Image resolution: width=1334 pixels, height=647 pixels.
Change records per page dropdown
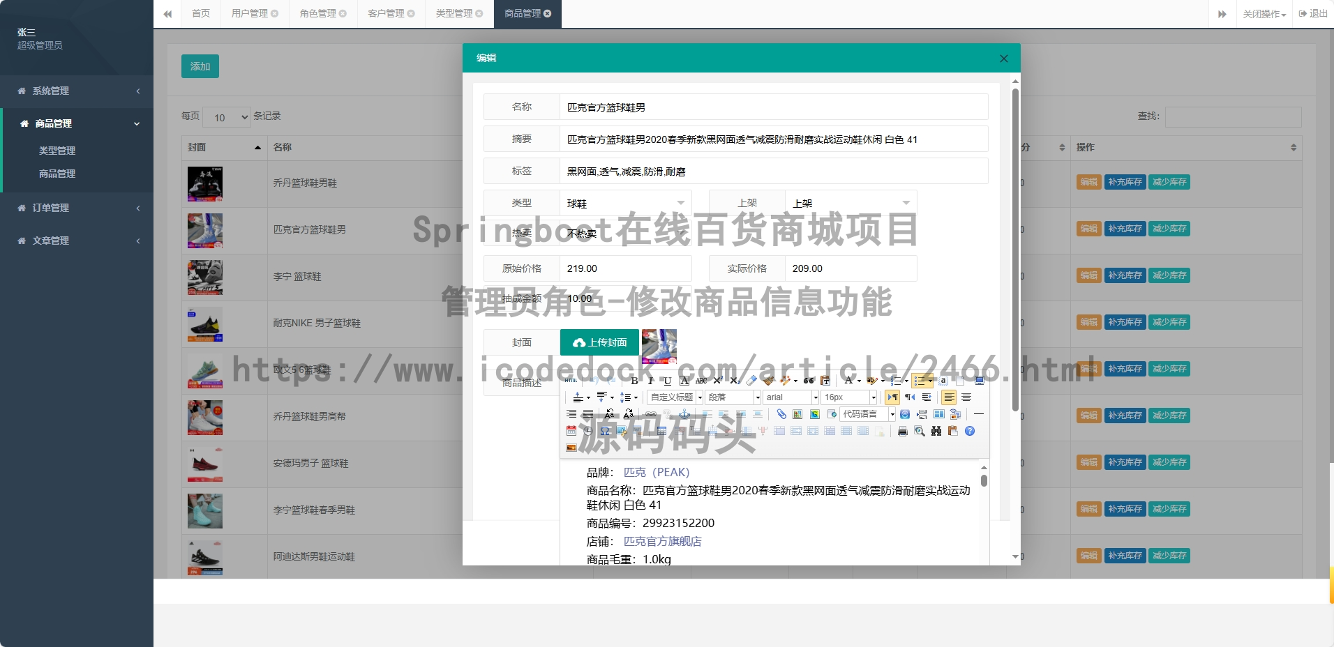pos(227,117)
